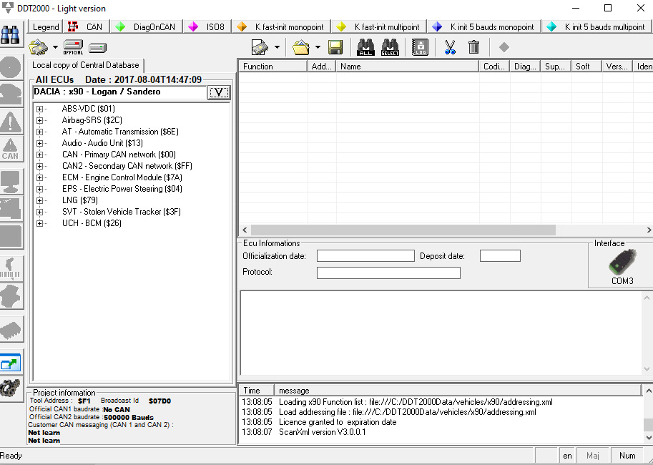Click the LOG notebook icon

point(420,47)
